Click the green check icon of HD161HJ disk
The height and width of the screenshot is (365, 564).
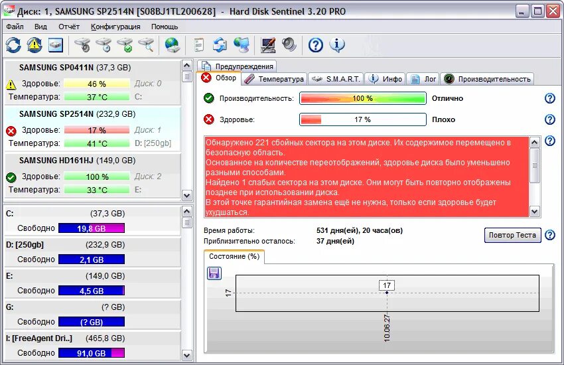(11, 177)
